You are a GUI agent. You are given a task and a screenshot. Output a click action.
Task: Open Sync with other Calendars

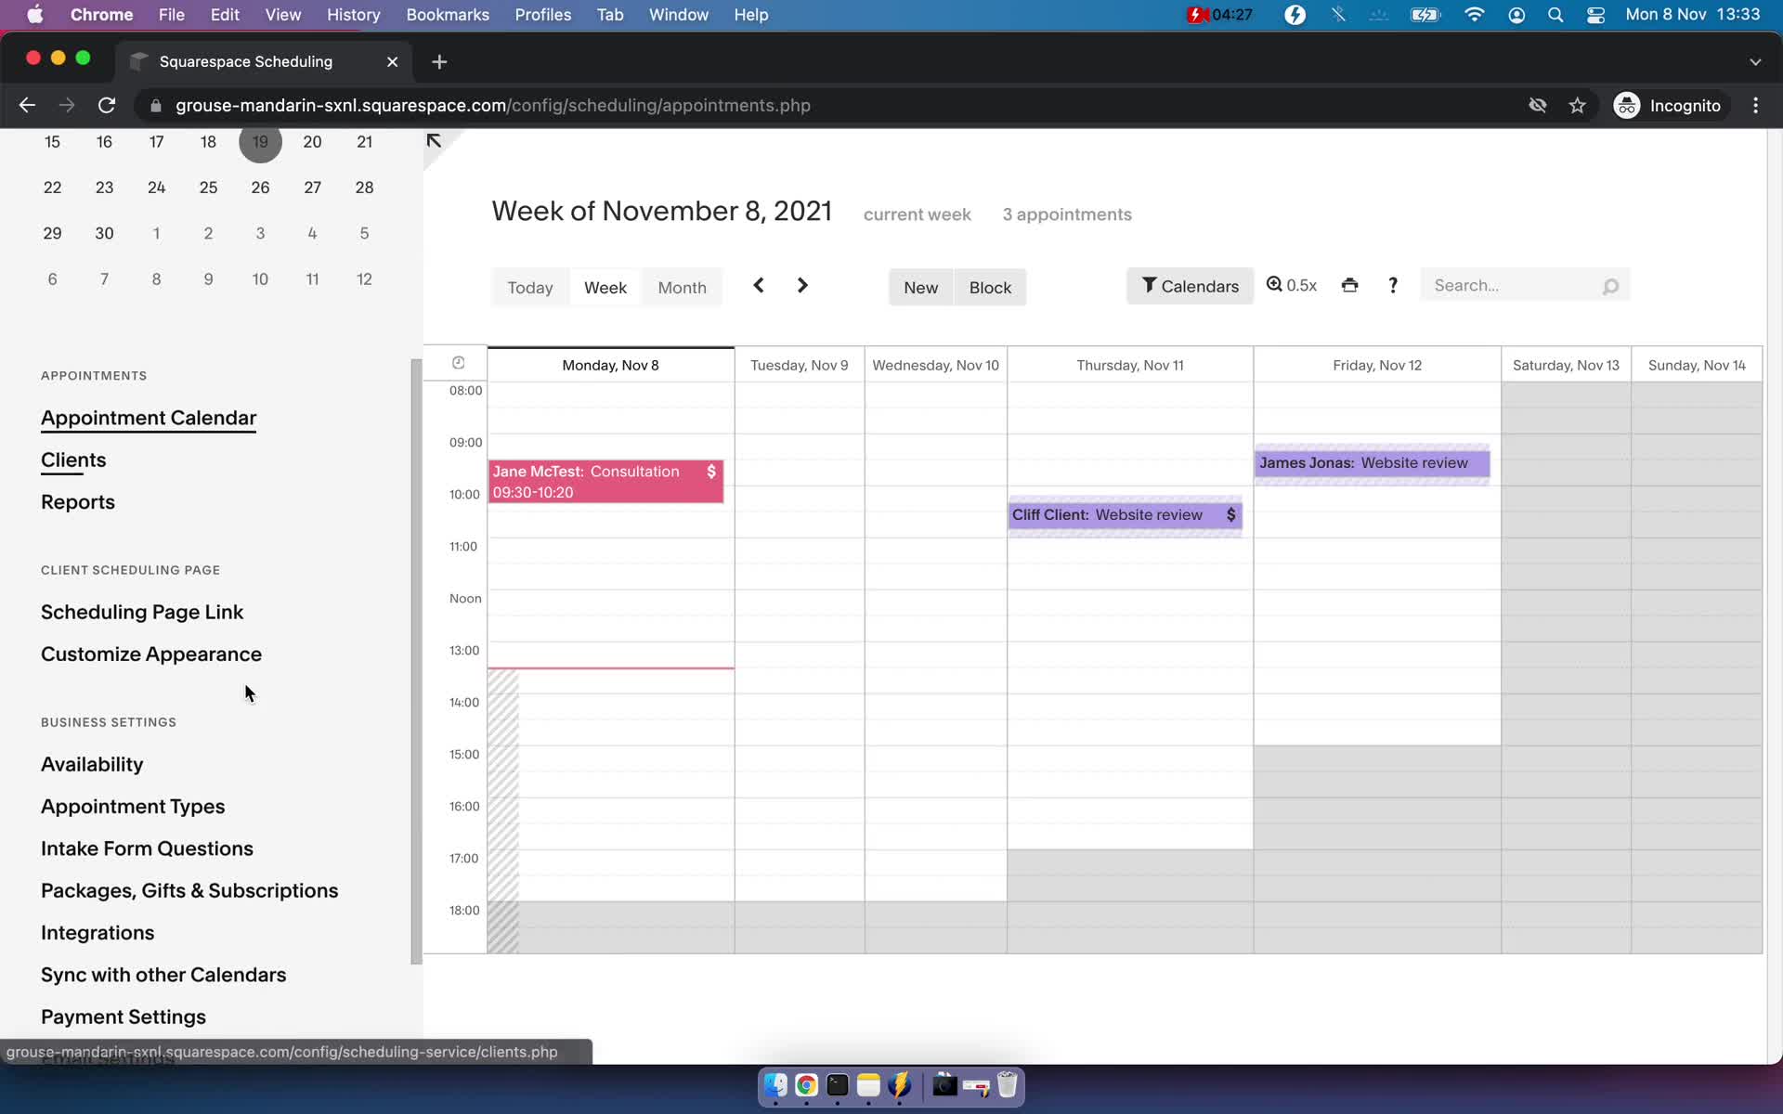[x=163, y=975]
